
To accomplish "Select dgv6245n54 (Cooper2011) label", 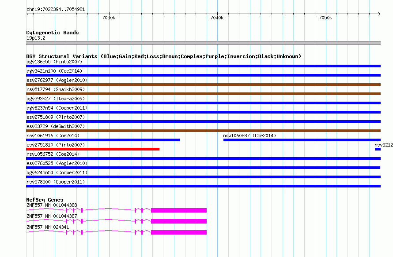I will click(x=57, y=173).
